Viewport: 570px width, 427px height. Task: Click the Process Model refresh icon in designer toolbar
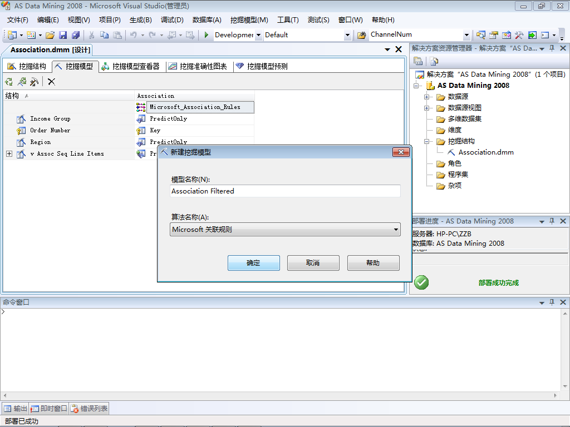(9, 82)
